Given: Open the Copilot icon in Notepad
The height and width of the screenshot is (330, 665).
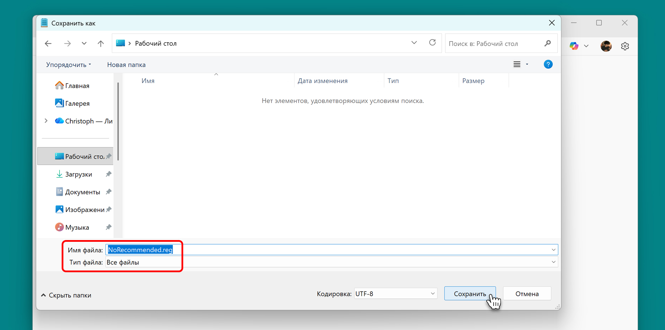Looking at the screenshot, I should click(574, 46).
